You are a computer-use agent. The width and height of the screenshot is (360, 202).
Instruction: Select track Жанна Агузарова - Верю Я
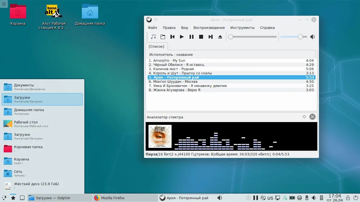[x=231, y=90]
